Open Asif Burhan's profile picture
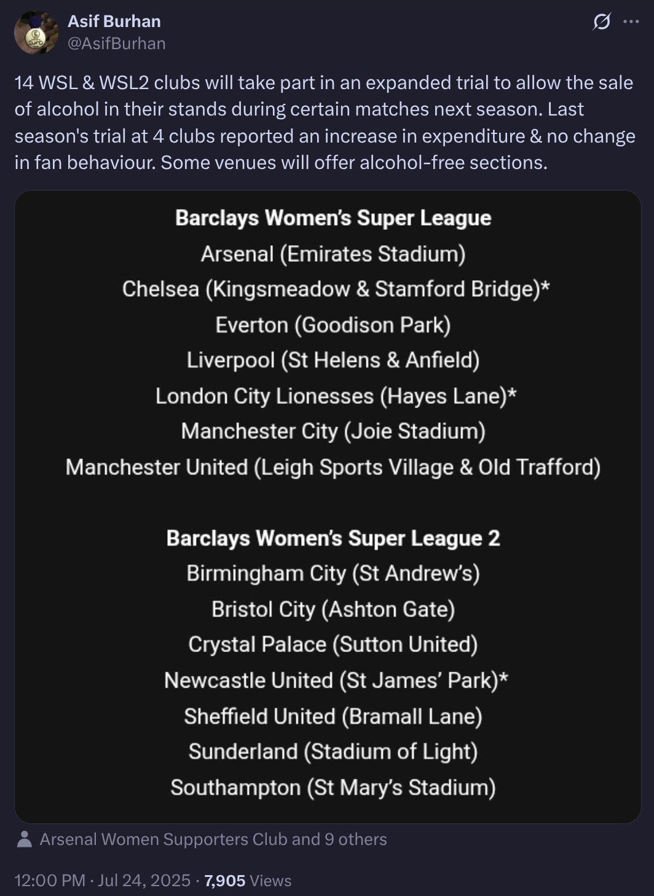Screen dimensions: 654x896 click(x=36, y=32)
